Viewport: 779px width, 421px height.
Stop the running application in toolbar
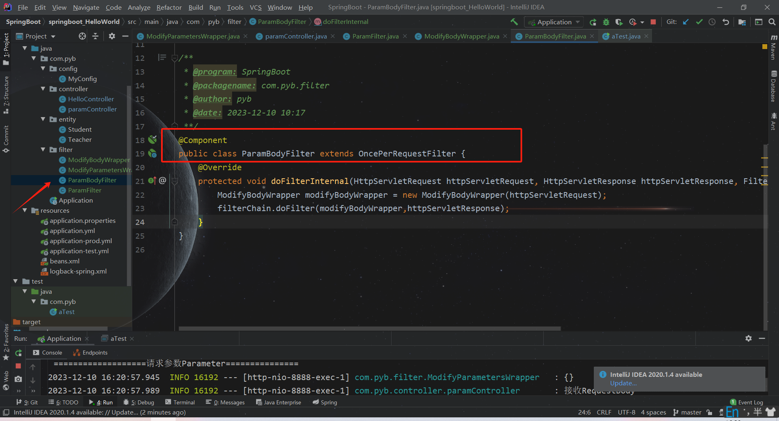click(653, 22)
